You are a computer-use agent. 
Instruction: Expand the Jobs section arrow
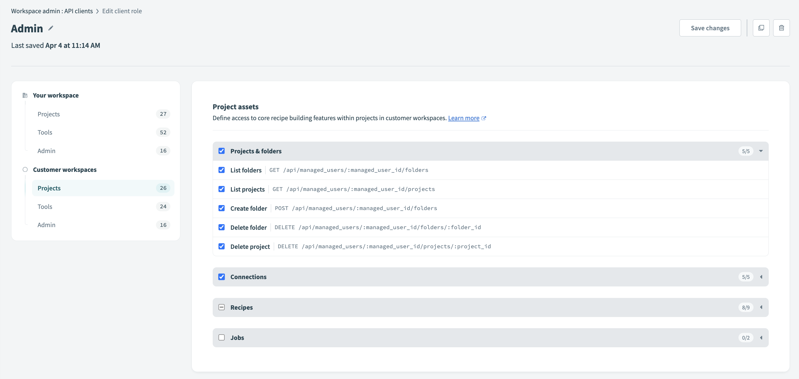click(761, 338)
